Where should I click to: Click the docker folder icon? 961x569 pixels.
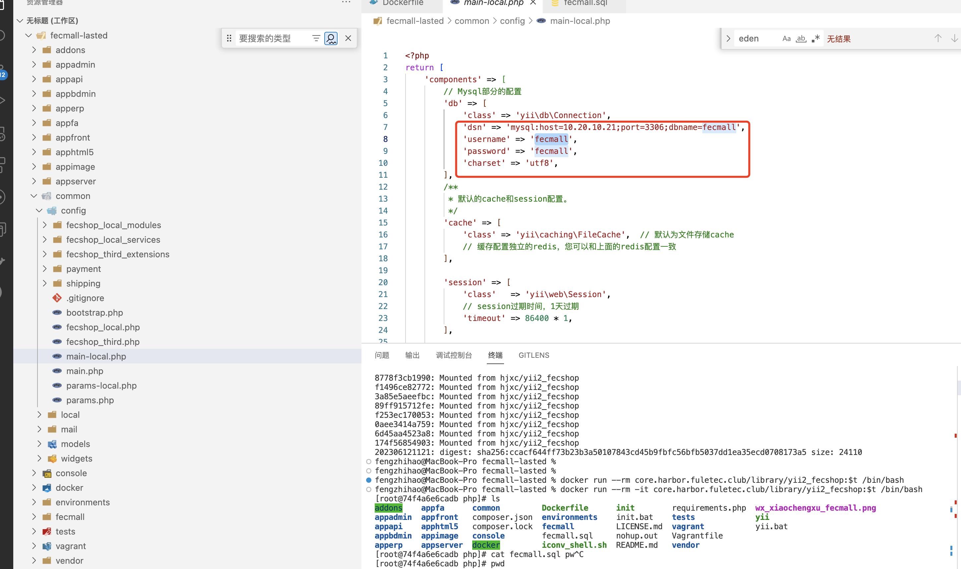47,488
